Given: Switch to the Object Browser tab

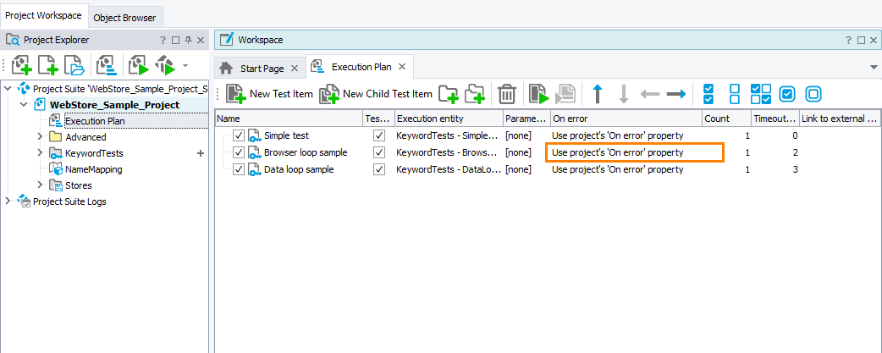Looking at the screenshot, I should tap(124, 17).
